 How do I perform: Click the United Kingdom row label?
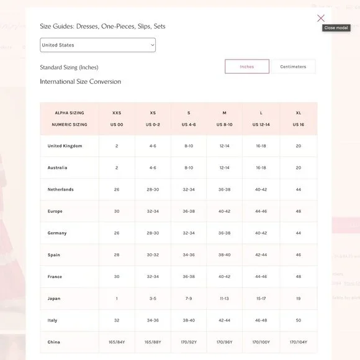pyautogui.click(x=65, y=146)
